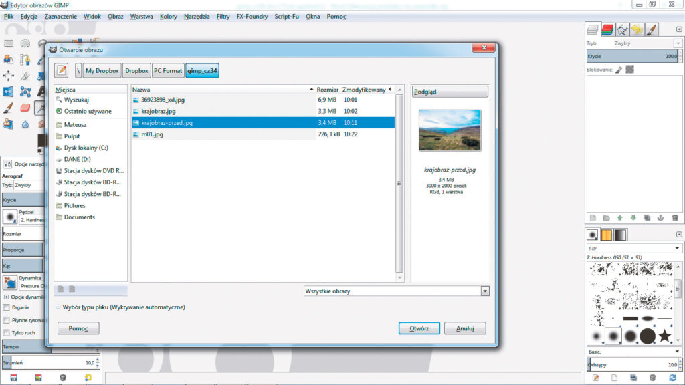Click the delete tool preset trash icon
Screen dimensions: 685x385
[63, 378]
